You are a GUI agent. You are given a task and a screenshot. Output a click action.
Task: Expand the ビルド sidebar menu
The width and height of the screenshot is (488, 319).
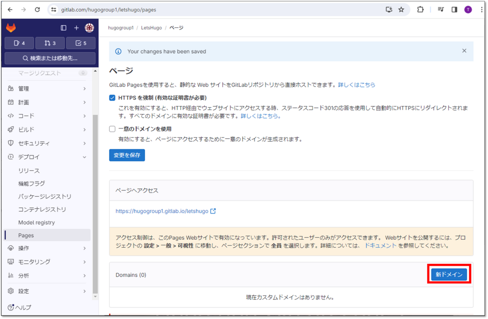(47, 130)
